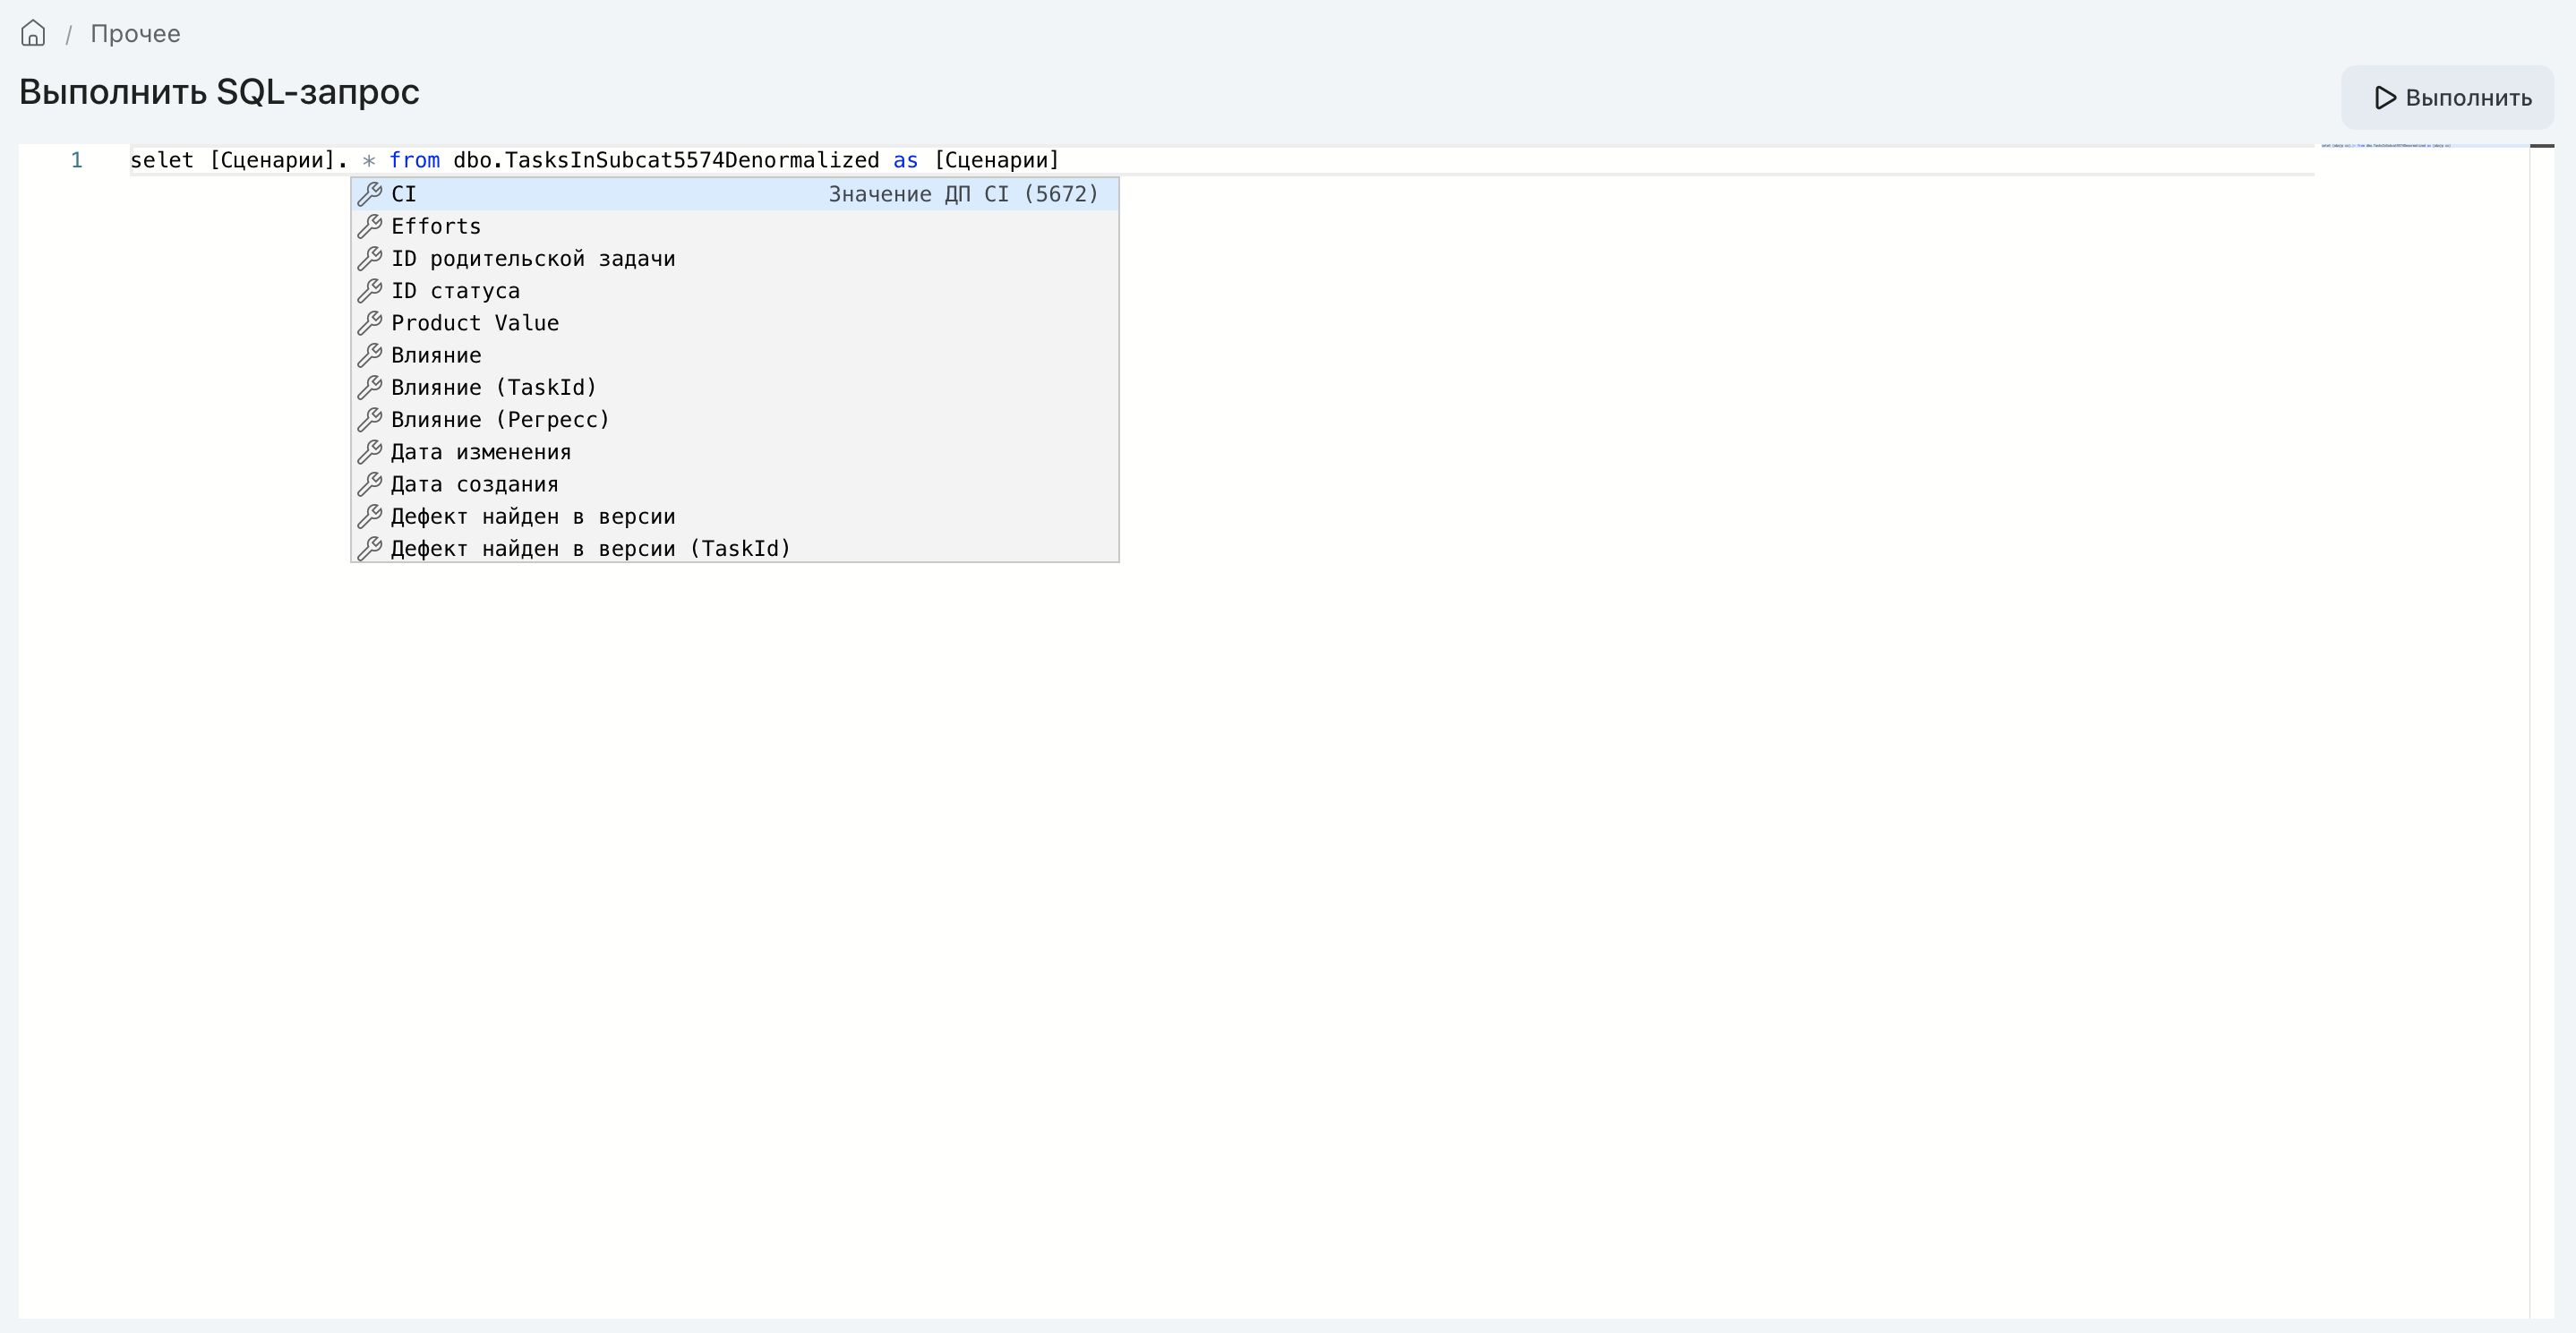Click wrench icon beside ID родительской задачи
The height and width of the screenshot is (1333, 2576).
pos(370,258)
